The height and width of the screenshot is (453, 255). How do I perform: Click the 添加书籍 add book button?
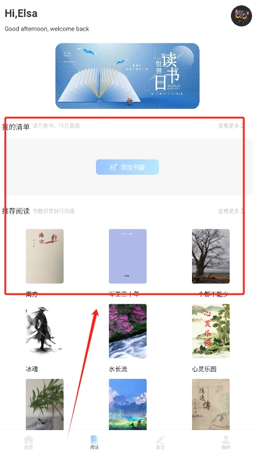[127, 167]
